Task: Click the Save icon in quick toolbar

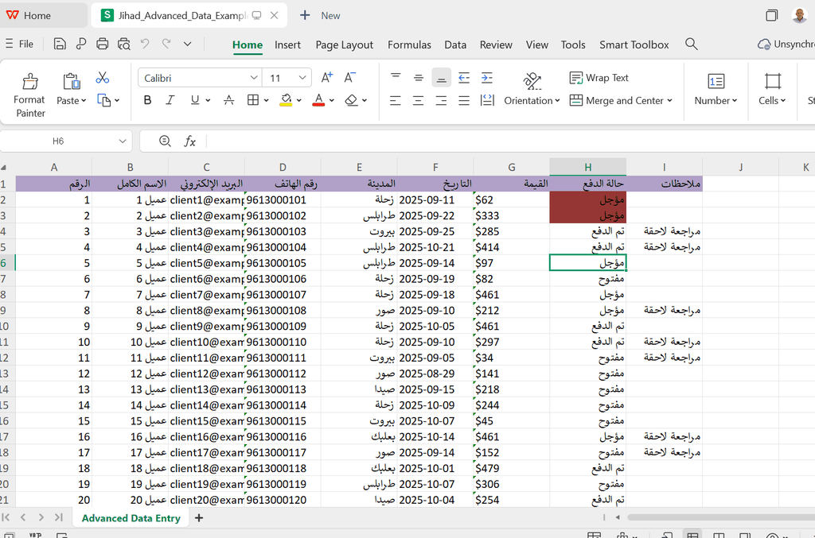Action: (60, 45)
